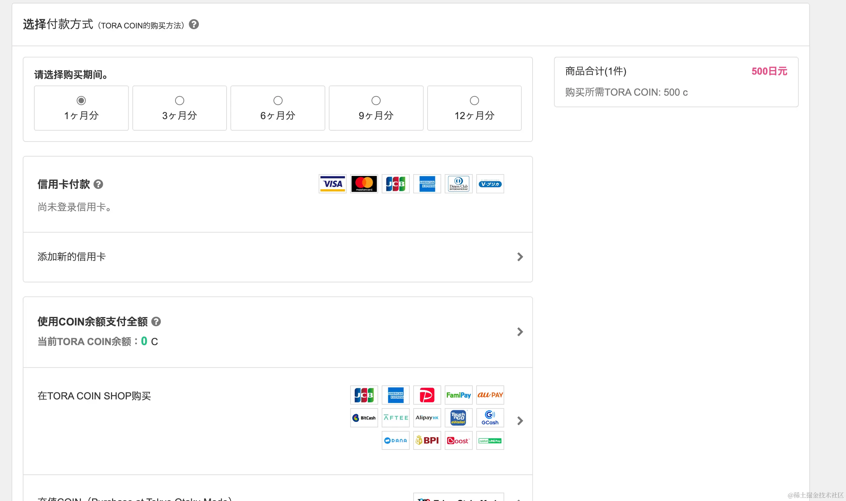The image size is (846, 501).
Task: Click 添加新的信用卡 text link
Action: (72, 257)
